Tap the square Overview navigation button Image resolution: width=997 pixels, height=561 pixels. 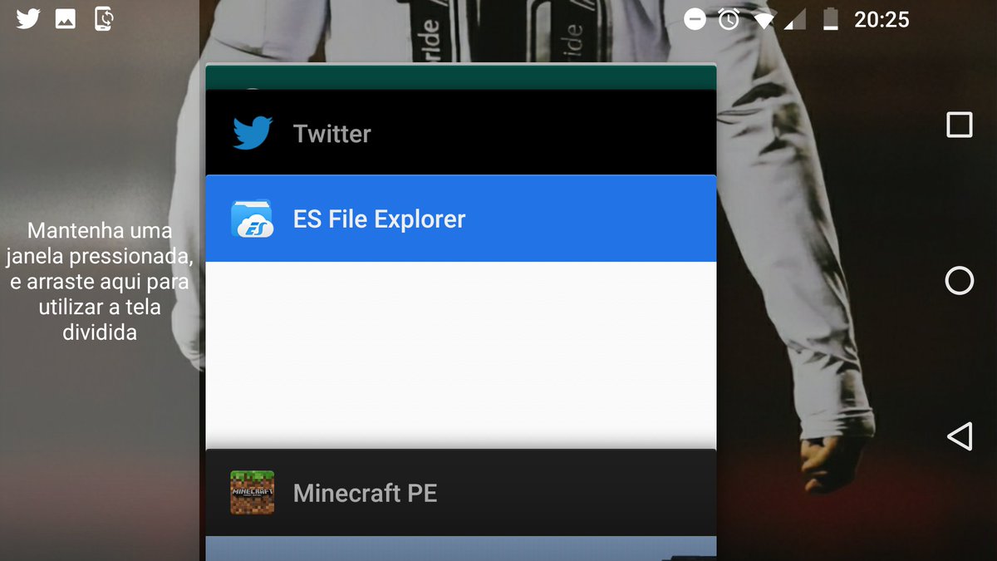960,125
